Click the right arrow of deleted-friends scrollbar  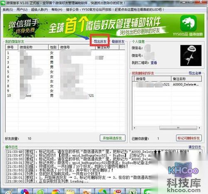pos(199,128)
